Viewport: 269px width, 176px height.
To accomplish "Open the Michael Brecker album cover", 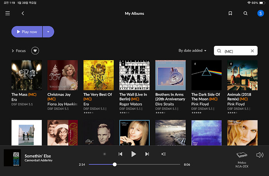I will coord(206,133).
